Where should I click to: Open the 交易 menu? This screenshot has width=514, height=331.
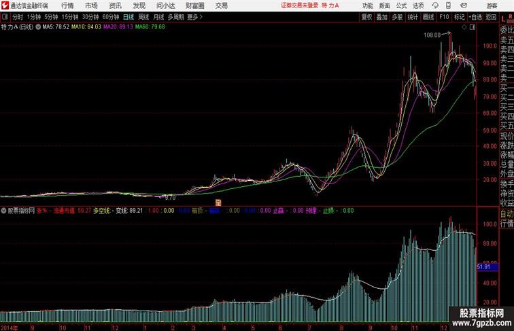[x=222, y=5]
